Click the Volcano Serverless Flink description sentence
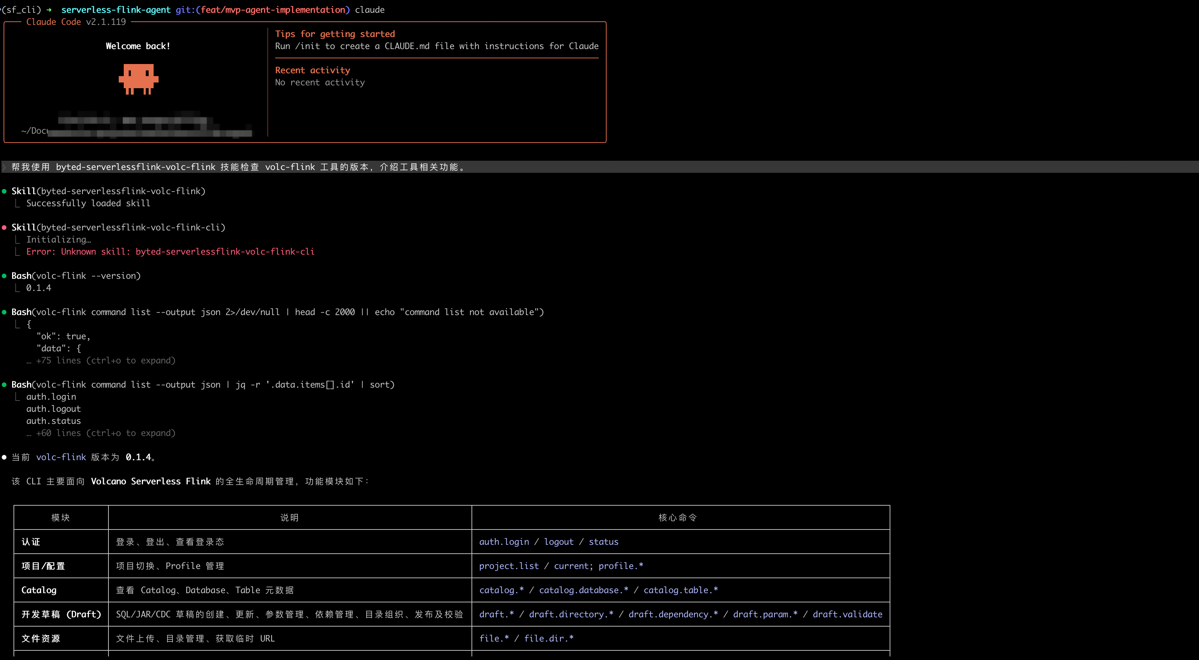This screenshot has width=1199, height=660. tap(190, 482)
